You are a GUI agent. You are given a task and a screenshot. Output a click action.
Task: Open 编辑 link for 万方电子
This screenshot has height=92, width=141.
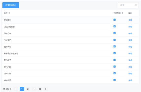coord(130,60)
